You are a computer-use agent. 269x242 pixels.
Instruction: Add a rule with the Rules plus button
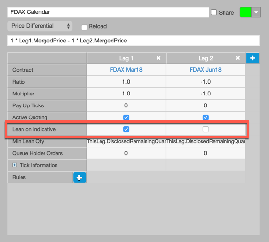(79, 178)
